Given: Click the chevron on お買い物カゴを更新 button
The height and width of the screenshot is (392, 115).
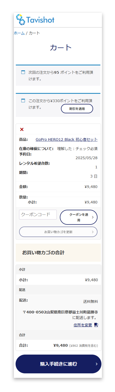Looking at the screenshot, I should 93,232.
